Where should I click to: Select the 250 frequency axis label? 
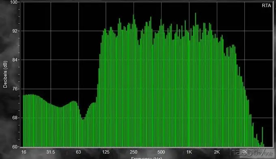coord(134,152)
